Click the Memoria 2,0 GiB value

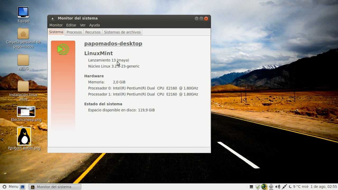pyautogui.click(x=119, y=82)
